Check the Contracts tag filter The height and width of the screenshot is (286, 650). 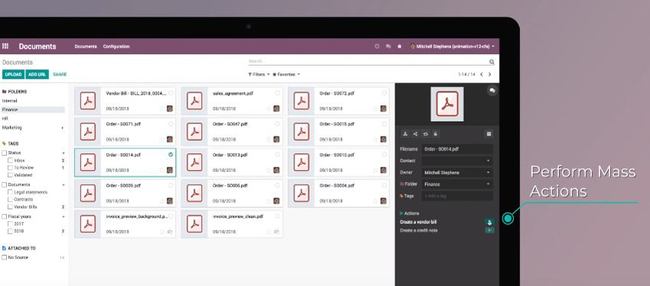(11, 200)
